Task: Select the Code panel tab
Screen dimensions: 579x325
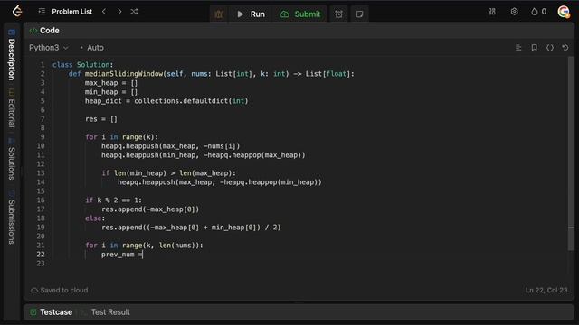Action: tap(44, 31)
